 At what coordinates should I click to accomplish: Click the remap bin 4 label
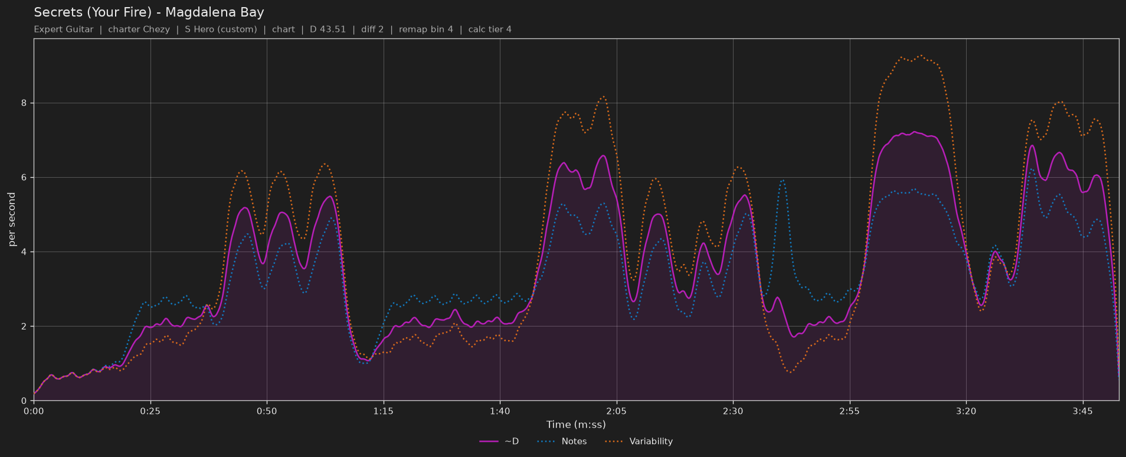tap(426, 29)
